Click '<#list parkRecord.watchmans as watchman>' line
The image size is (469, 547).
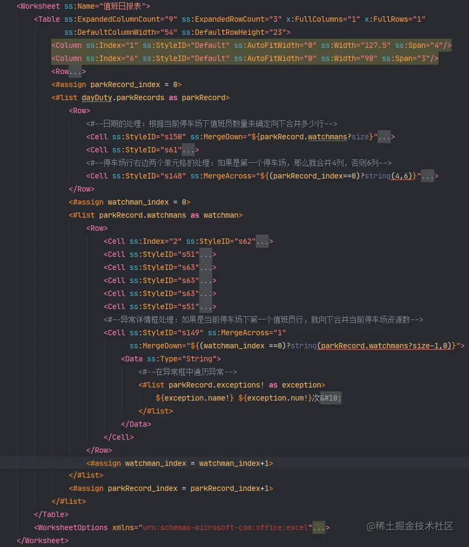coord(156,215)
